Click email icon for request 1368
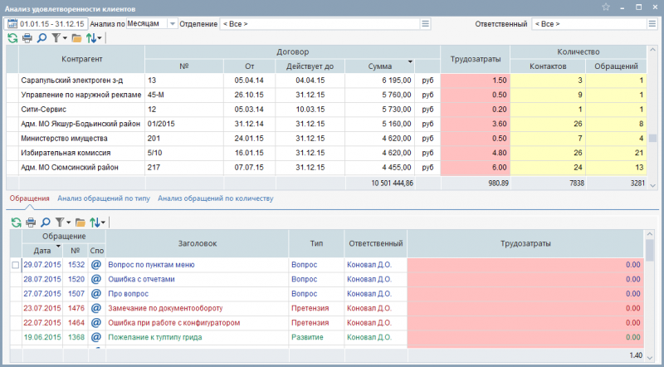The width and height of the screenshot is (664, 367). [96, 337]
